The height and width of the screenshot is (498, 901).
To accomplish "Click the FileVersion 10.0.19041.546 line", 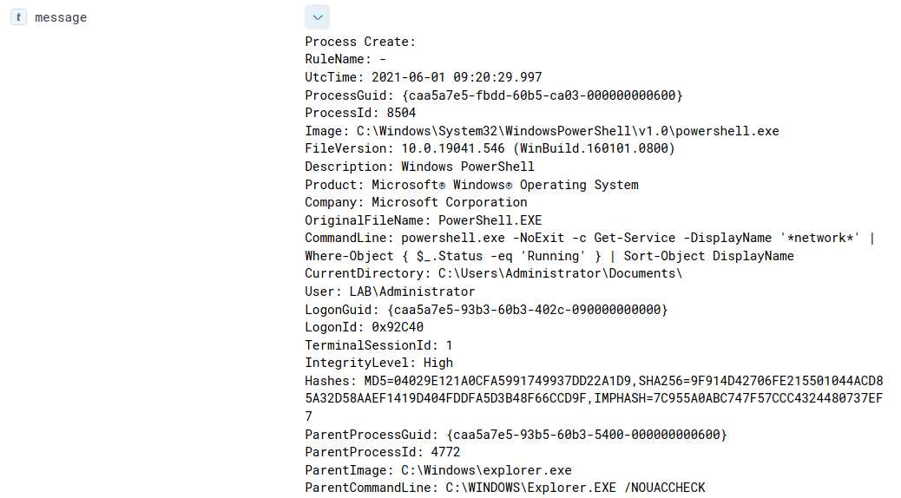I will click(490, 148).
